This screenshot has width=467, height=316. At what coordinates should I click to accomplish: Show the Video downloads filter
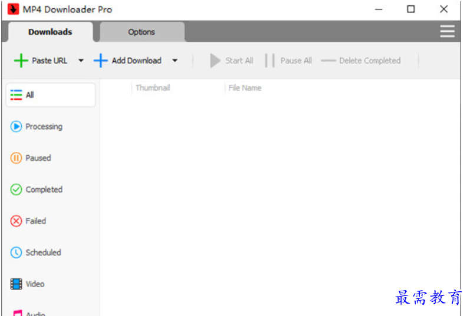pyautogui.click(x=51, y=284)
